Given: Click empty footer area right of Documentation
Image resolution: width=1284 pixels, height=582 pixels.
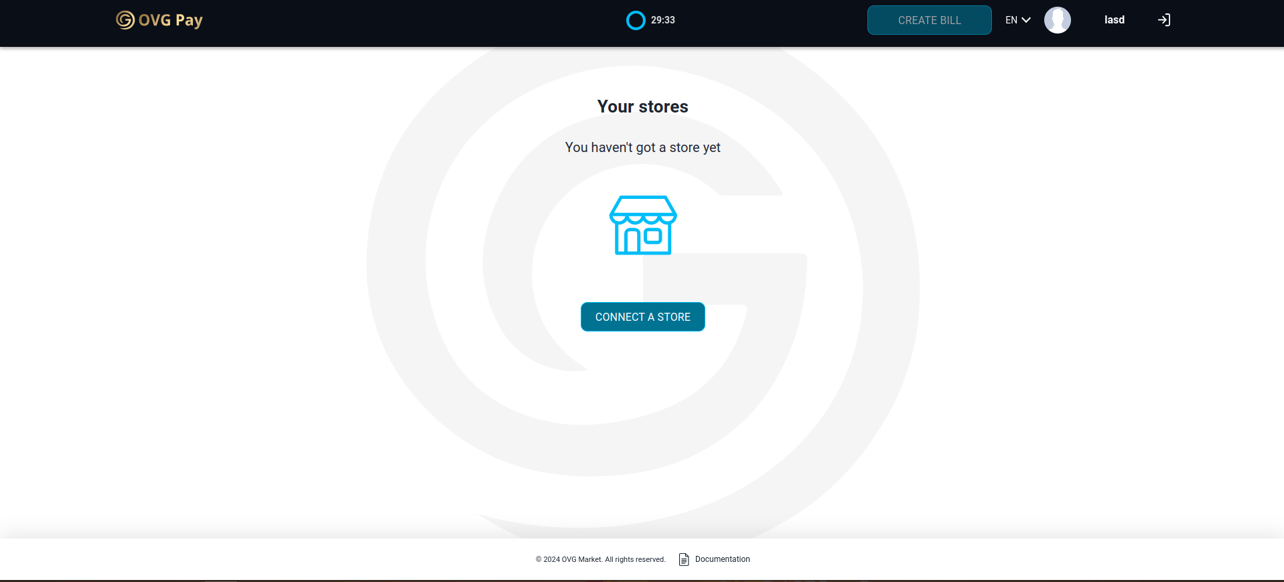Looking at the screenshot, I should click(1005, 559).
